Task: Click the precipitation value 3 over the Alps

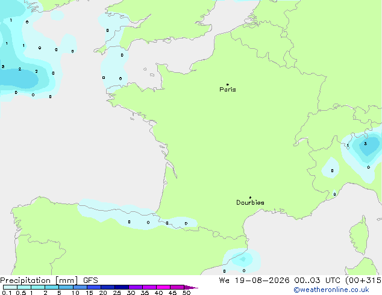Action: point(366,144)
